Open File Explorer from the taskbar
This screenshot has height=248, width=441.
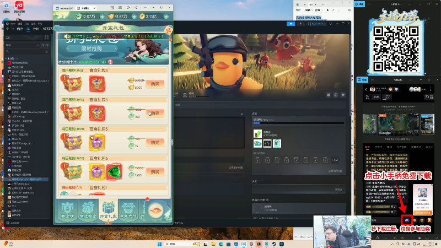pos(213,244)
